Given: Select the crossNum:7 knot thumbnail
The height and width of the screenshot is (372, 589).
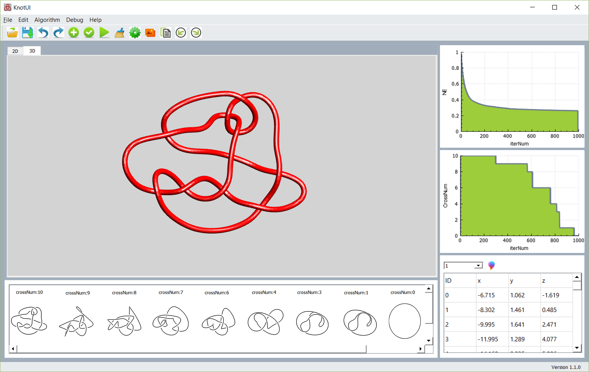Looking at the screenshot, I should (171, 321).
